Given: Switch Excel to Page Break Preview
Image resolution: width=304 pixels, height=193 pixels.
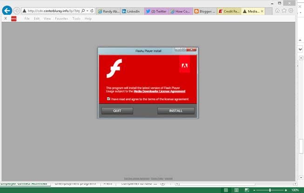Looking at the screenshot, I should 247,190.
